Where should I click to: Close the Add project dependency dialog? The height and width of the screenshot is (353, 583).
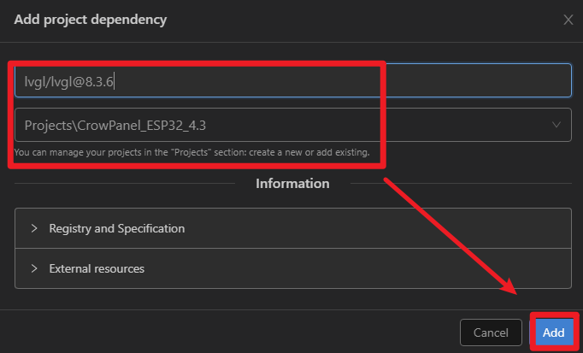[x=568, y=20]
